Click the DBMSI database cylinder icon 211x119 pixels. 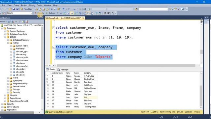pyautogui.click(x=8, y=37)
